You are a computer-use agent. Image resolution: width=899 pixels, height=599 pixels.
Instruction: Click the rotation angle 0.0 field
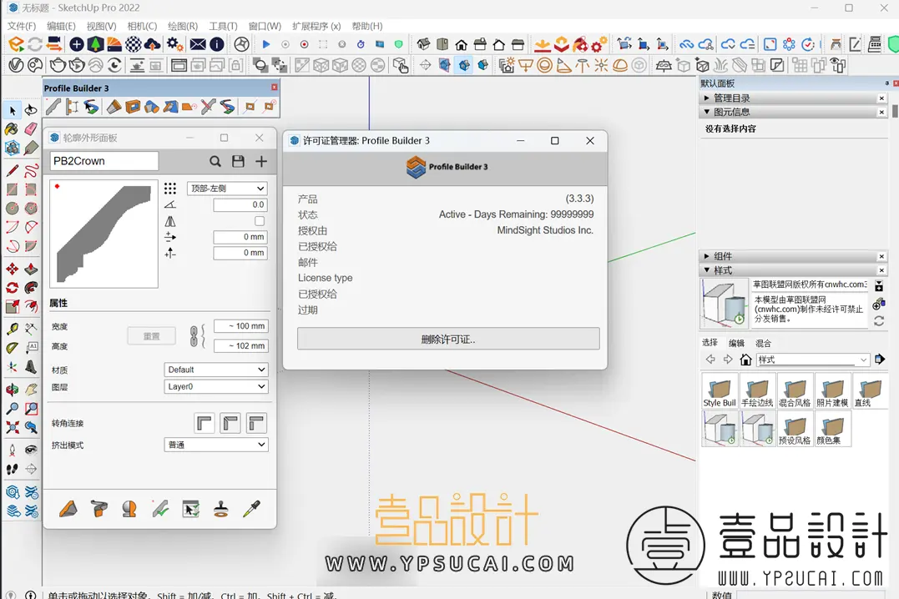pyautogui.click(x=240, y=204)
